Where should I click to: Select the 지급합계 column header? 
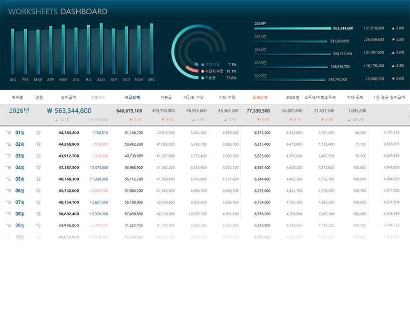132,97
